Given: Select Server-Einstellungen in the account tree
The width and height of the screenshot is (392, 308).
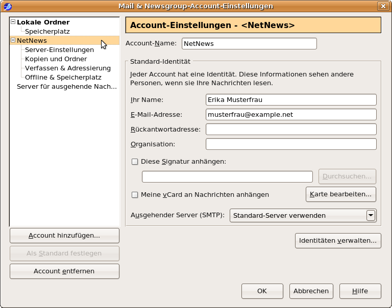Looking at the screenshot, I should pyautogui.click(x=59, y=50).
